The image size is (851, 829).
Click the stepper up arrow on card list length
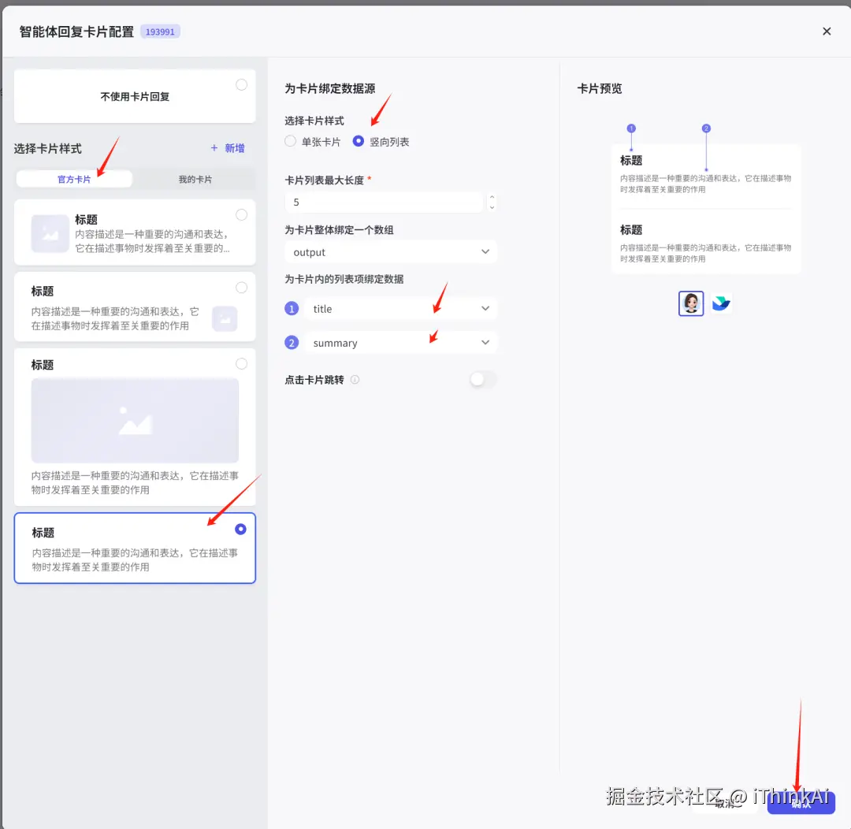pyautogui.click(x=492, y=198)
